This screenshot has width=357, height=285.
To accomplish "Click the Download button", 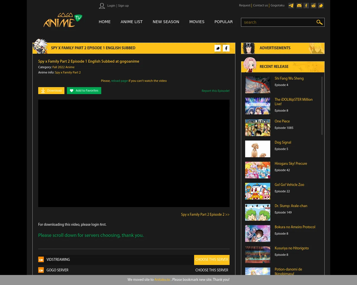I will (51, 91).
